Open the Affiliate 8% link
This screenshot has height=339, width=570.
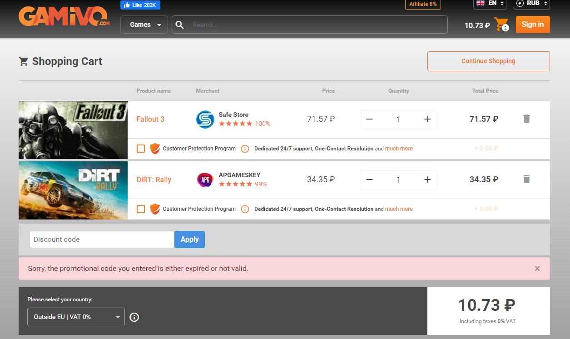tap(423, 4)
